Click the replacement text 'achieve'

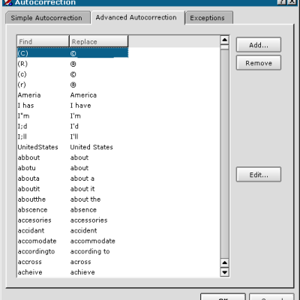[x=82, y=272]
